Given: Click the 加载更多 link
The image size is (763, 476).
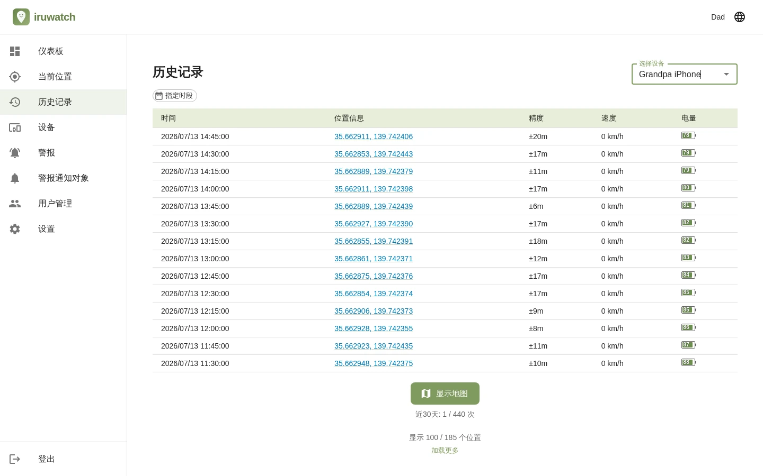Looking at the screenshot, I should [x=445, y=451].
